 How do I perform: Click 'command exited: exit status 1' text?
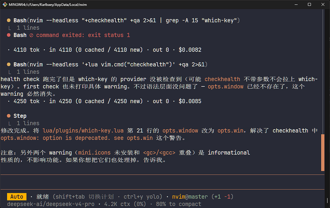pos(83,35)
